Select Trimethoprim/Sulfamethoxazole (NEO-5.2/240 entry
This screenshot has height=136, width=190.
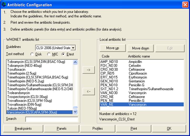tap(40, 89)
